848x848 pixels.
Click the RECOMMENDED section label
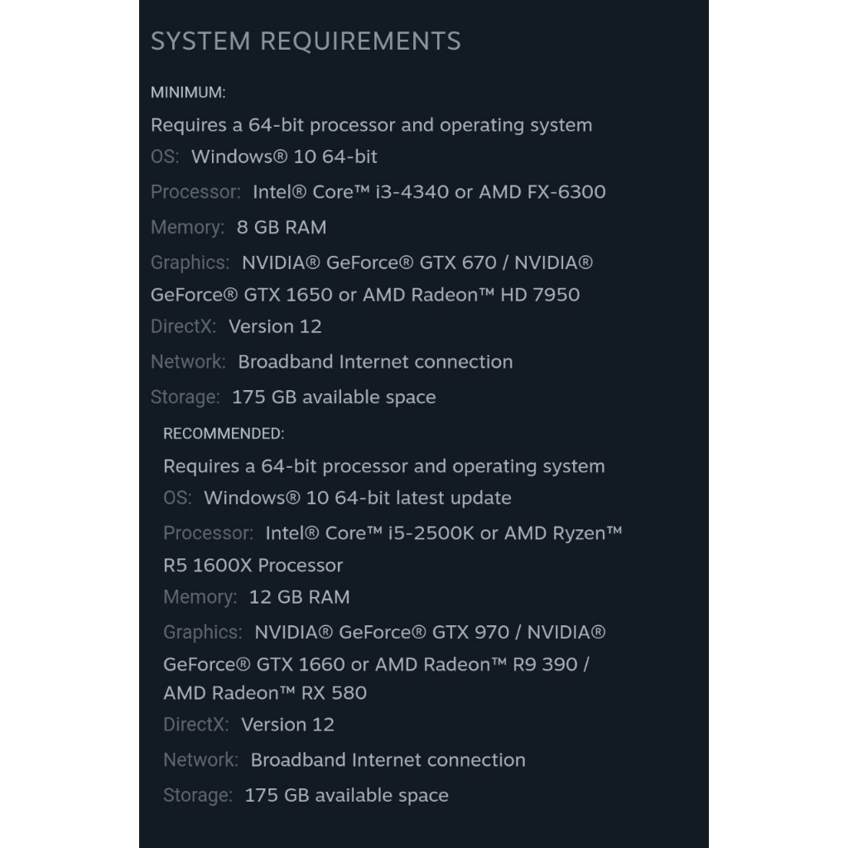[224, 434]
